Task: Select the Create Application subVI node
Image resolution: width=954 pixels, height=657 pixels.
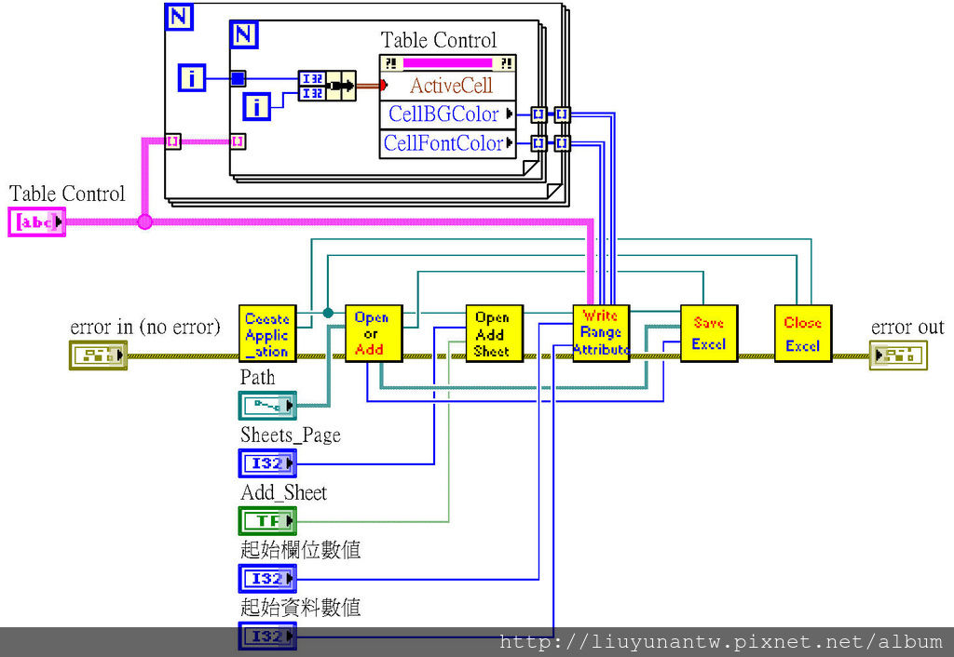Action: point(267,334)
